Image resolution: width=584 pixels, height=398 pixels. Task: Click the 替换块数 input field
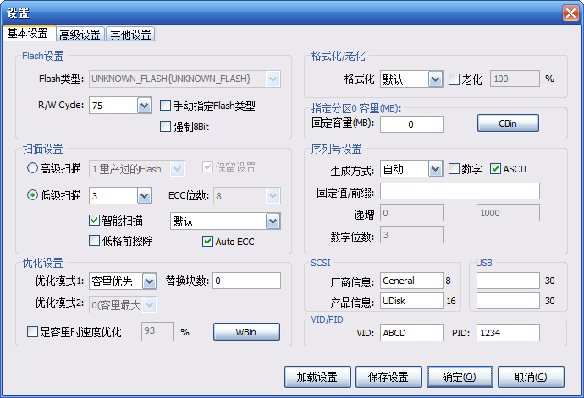(246, 281)
